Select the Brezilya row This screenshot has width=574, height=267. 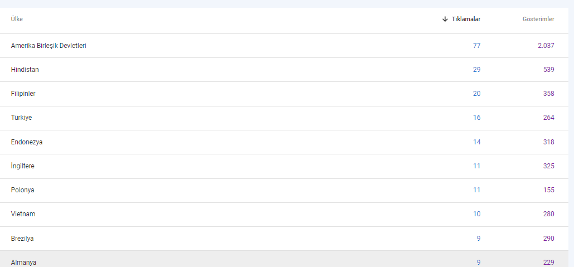click(x=284, y=239)
